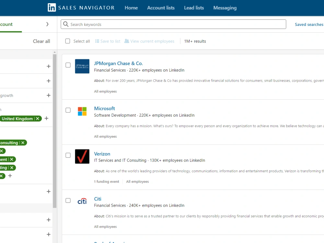Image resolution: width=324 pixels, height=243 pixels.
Task: Open Microsoft account page
Action: tap(104, 109)
